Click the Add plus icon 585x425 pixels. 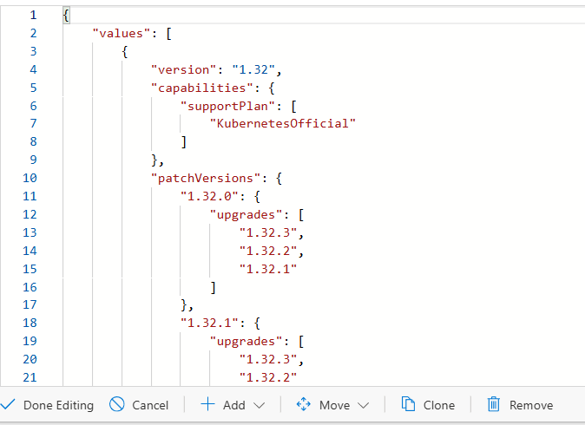[207, 404]
